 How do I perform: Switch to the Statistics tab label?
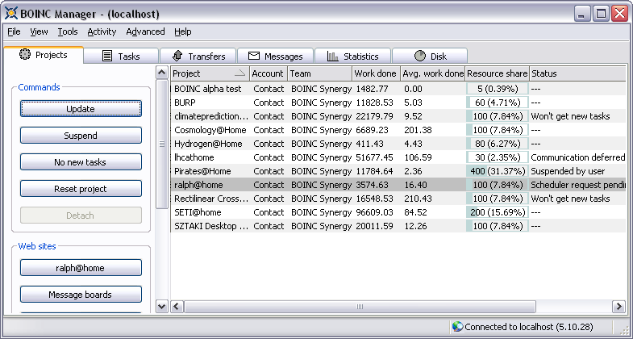[361, 56]
